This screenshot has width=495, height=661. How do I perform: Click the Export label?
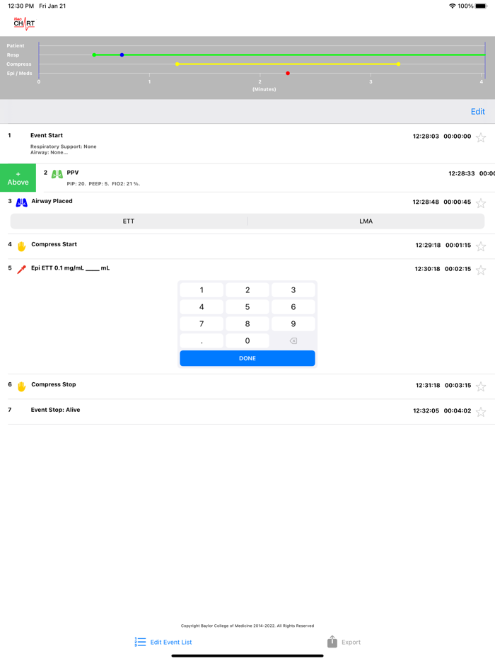[351, 642]
